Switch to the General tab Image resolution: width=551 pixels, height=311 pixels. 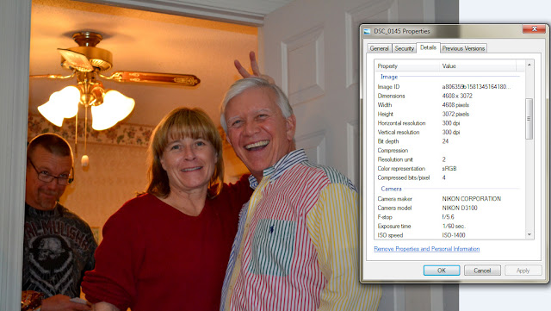(379, 48)
